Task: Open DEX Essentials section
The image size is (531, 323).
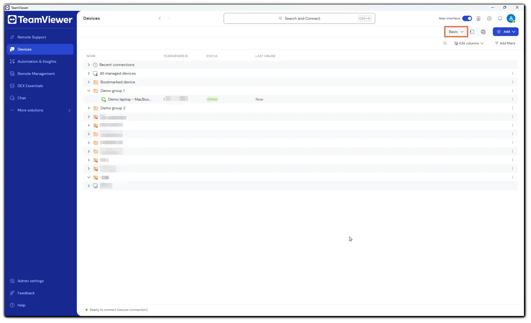Action: click(40, 86)
